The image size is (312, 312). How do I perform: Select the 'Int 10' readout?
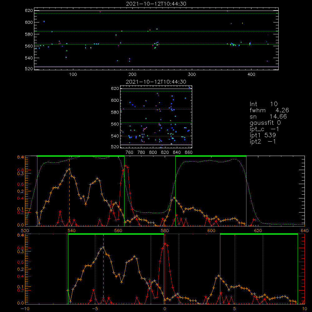263,104
